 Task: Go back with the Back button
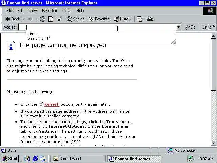13,19
